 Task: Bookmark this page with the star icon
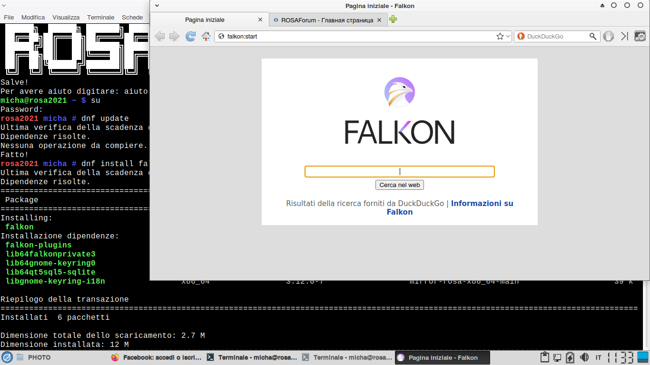pos(500,36)
